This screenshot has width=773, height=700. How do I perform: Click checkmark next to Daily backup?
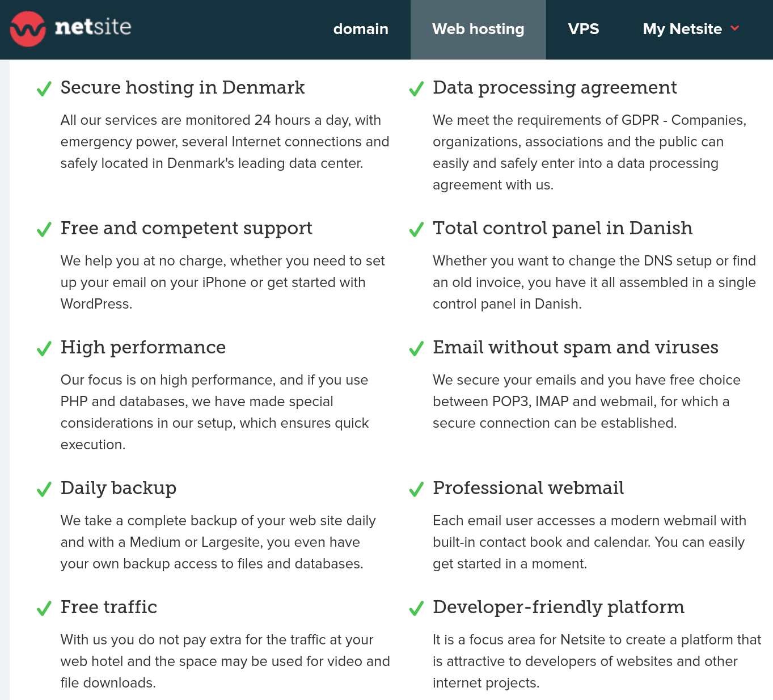pyautogui.click(x=44, y=490)
